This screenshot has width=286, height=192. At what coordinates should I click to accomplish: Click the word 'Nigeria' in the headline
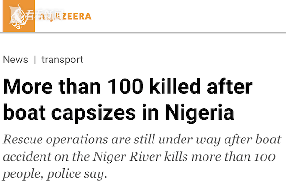click(200, 112)
